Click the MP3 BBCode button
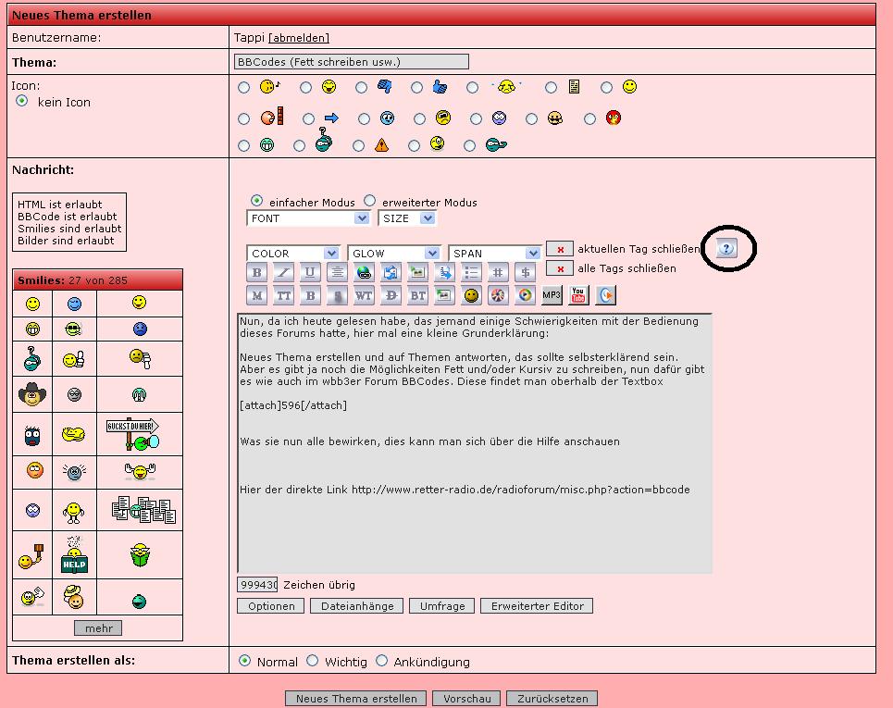Image resolution: width=893 pixels, height=708 pixels. pyautogui.click(x=552, y=295)
